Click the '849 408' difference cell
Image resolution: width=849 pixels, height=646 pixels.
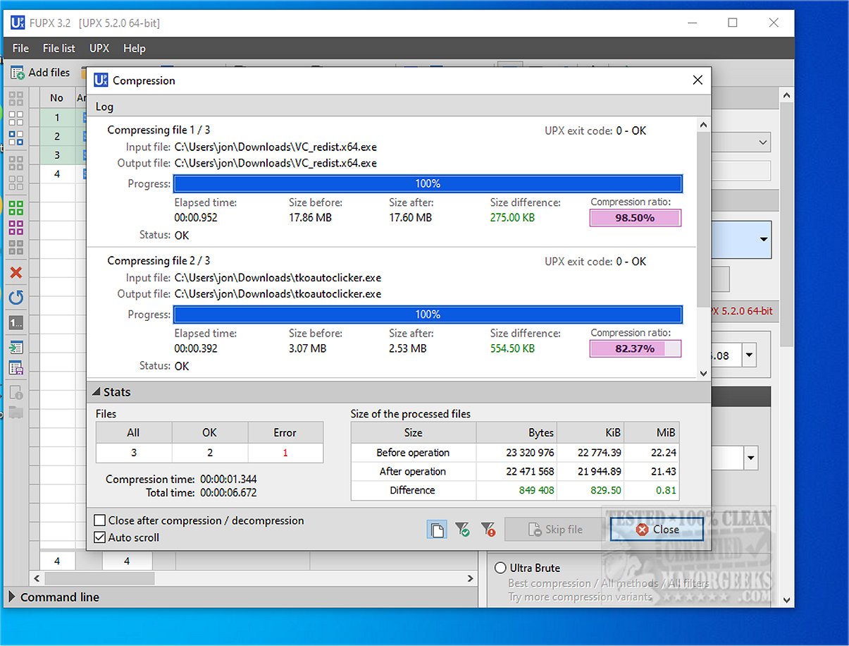point(516,490)
